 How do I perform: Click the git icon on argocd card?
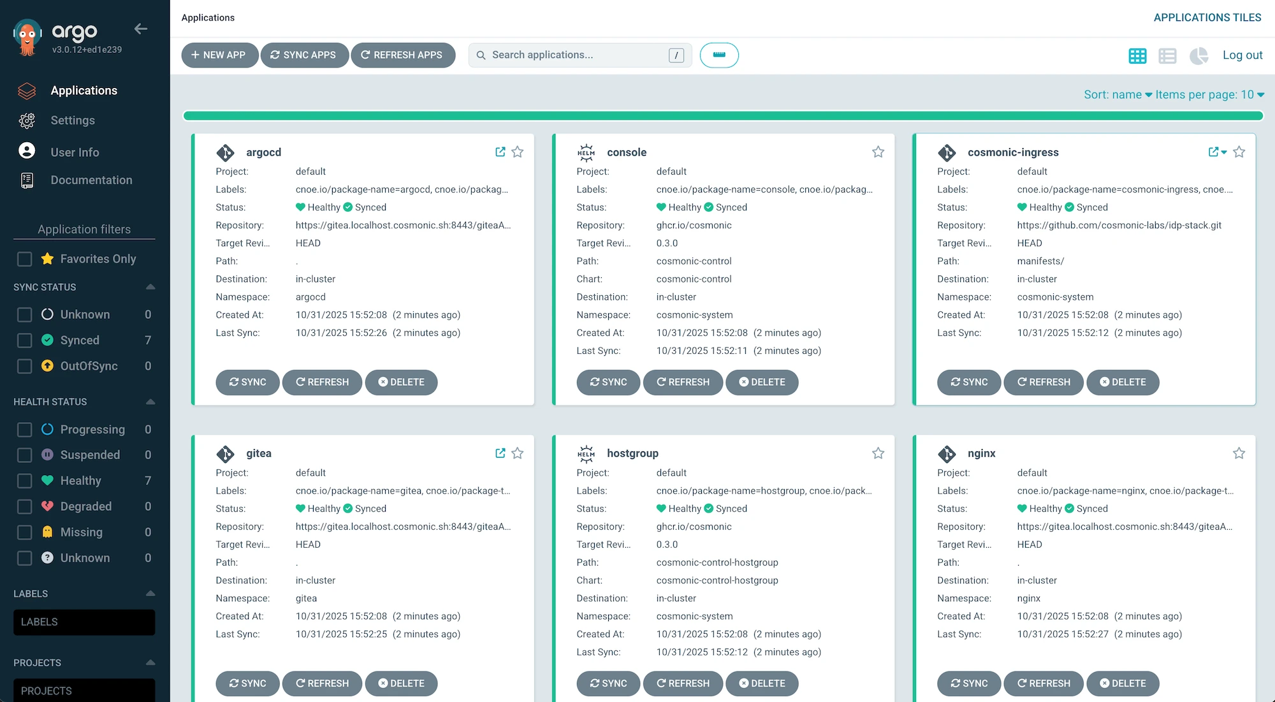[x=225, y=152]
